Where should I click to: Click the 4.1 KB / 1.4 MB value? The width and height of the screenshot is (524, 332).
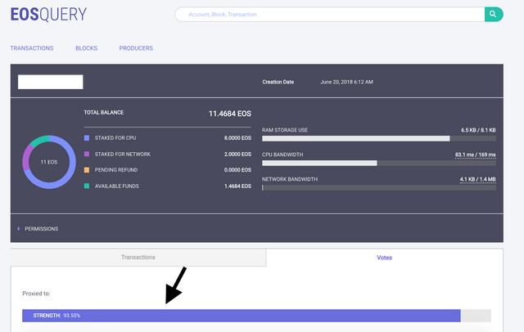pos(477,179)
